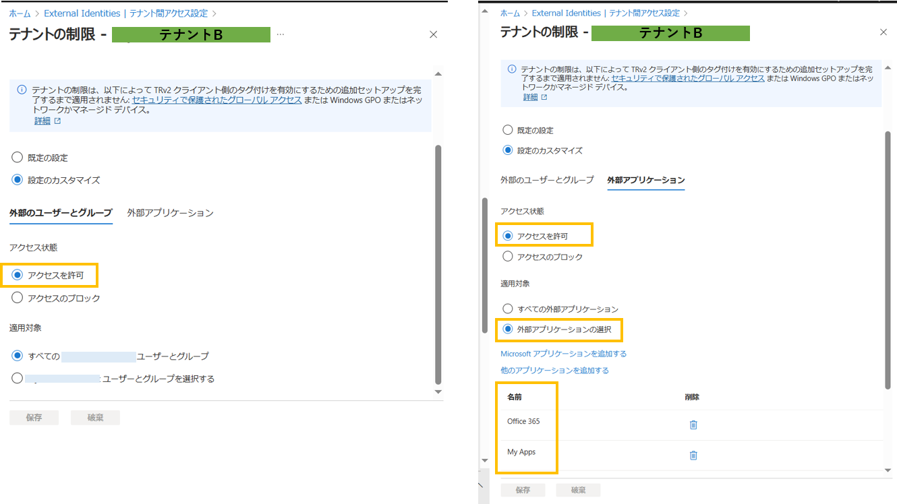897x504 pixels.
Task: Choose 外部アプリケーションの選択 radio option
Action: coord(508,329)
